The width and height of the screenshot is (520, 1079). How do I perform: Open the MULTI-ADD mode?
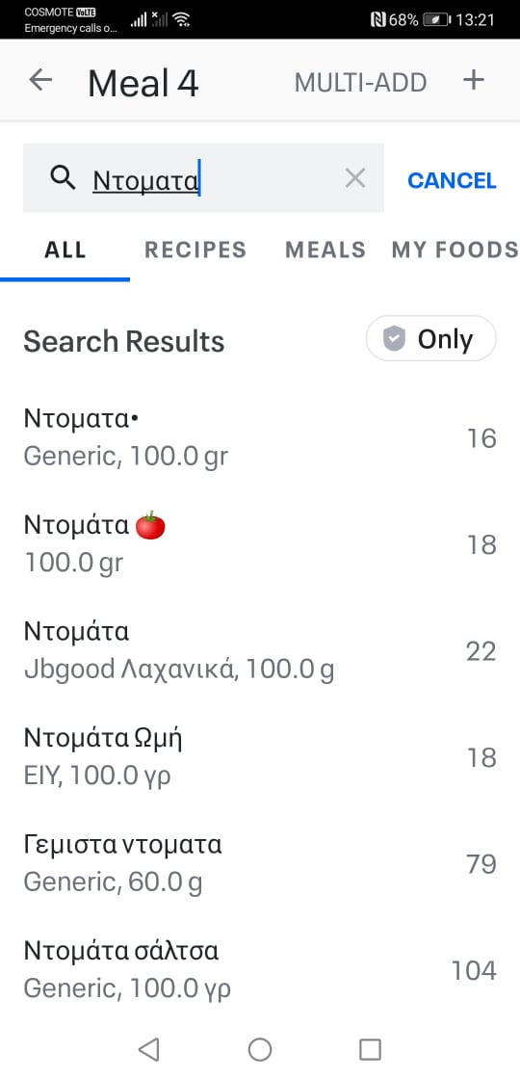click(360, 83)
